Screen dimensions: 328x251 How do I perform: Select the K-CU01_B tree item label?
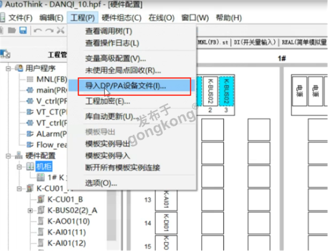click(x=65, y=199)
